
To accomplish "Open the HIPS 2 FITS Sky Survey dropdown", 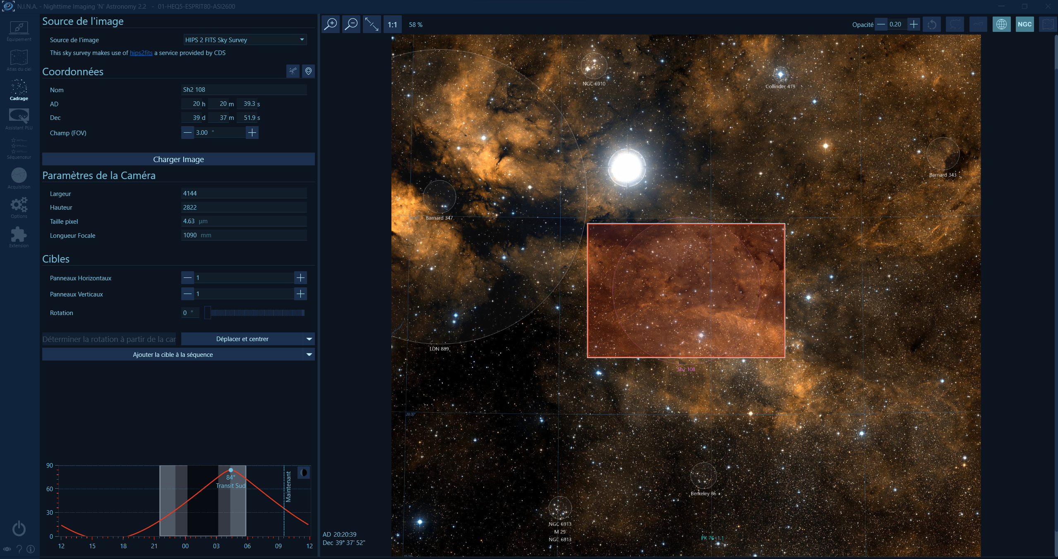I will pyautogui.click(x=245, y=40).
